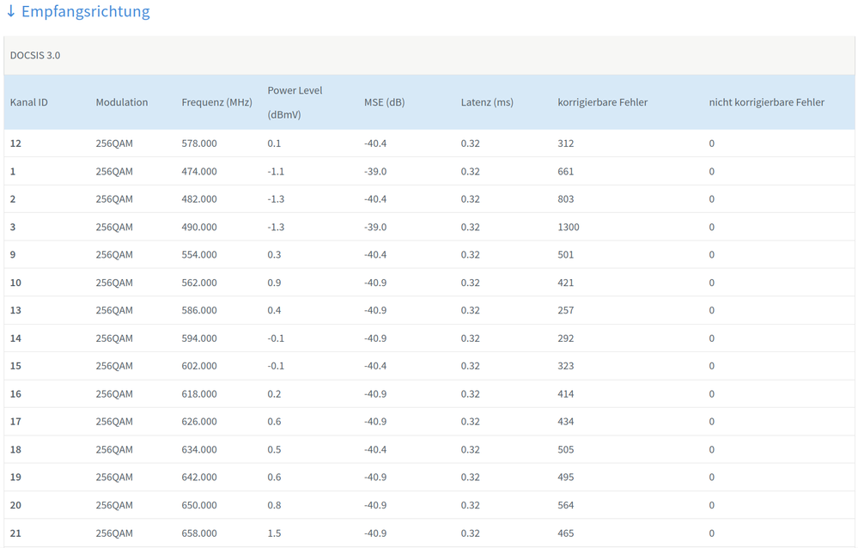858x548 pixels.
Task: Click the Latenz (ms) column header
Action: (x=487, y=102)
